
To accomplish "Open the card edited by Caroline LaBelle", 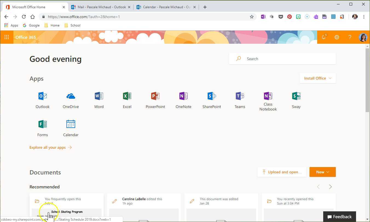I will click(144, 208).
